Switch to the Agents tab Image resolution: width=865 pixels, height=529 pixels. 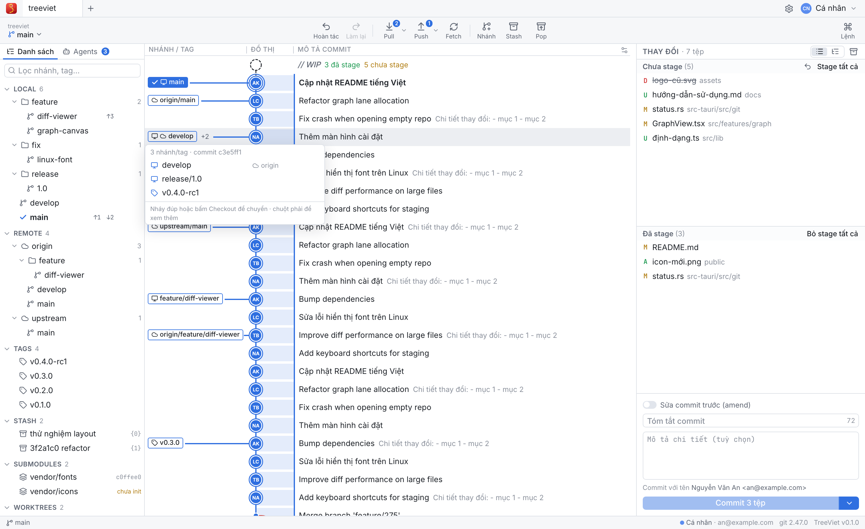(86, 52)
